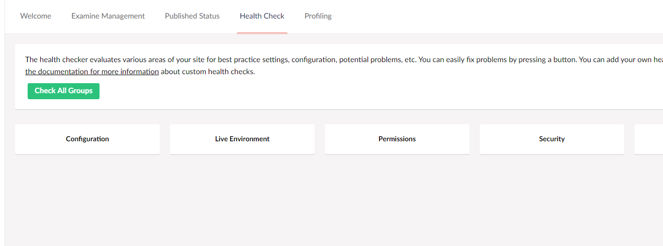Navigate to Examine Management section
This screenshot has height=246, width=663.
(108, 16)
